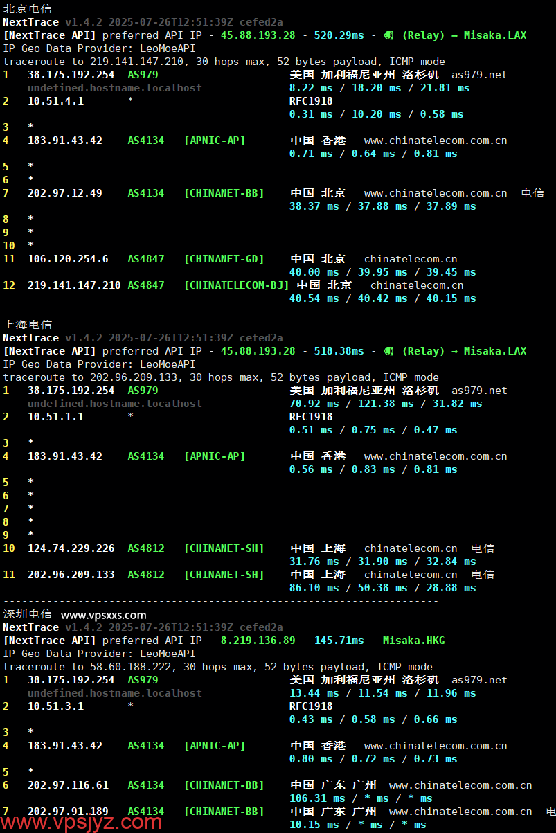Select hop IP 124.74.229.226
Image resolution: width=556 pixels, height=833 pixels.
coord(71,548)
